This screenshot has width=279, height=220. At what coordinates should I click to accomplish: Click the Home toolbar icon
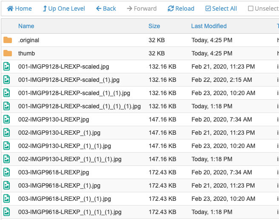pos(11,9)
